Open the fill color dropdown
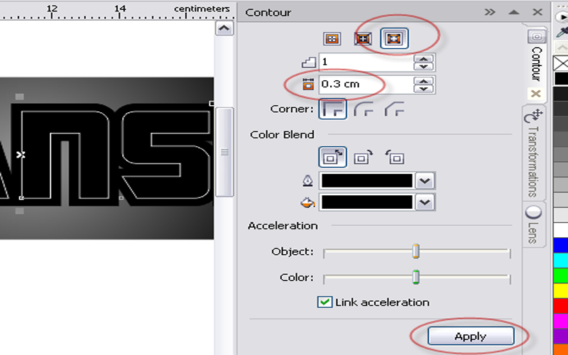The image size is (568, 355). 425,202
